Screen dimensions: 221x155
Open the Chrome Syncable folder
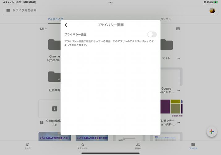(x=54, y=45)
